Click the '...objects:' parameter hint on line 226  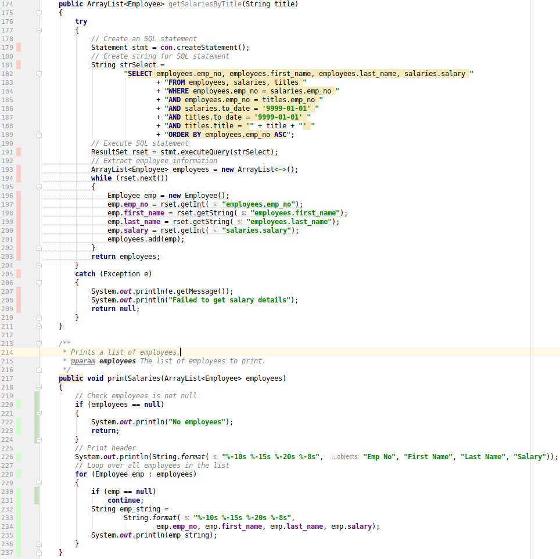[x=344, y=457]
